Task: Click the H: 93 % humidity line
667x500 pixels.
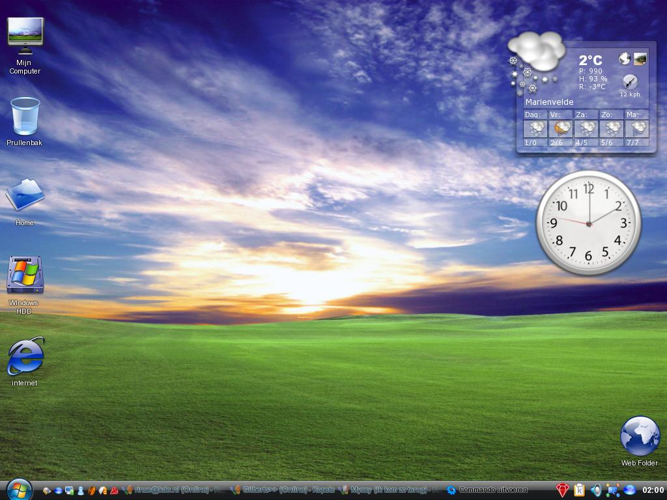Action: pyautogui.click(x=593, y=79)
